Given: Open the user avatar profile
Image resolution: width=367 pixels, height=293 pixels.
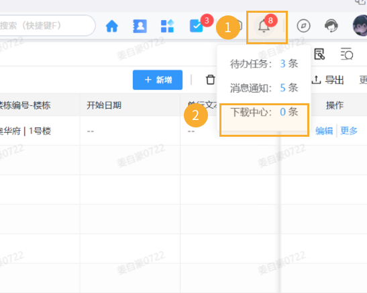Looking at the screenshot, I should (360, 25).
